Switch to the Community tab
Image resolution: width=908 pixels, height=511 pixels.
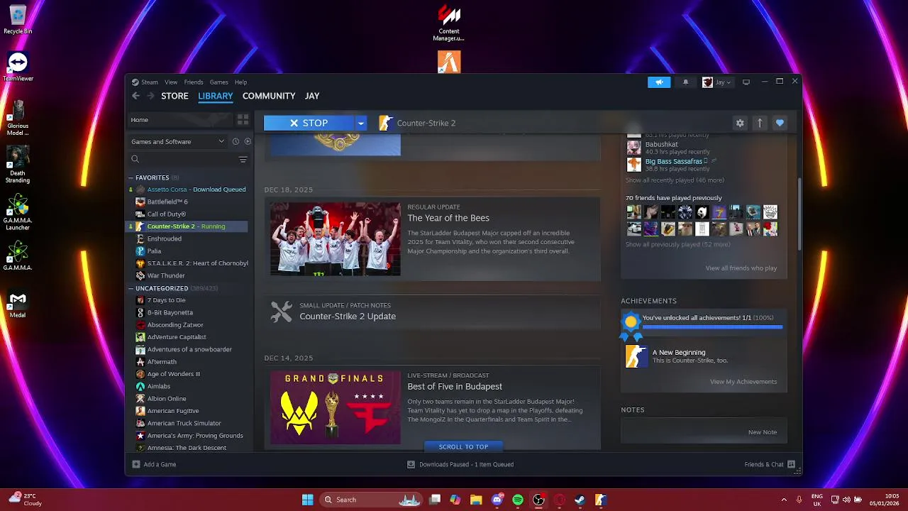pos(269,96)
